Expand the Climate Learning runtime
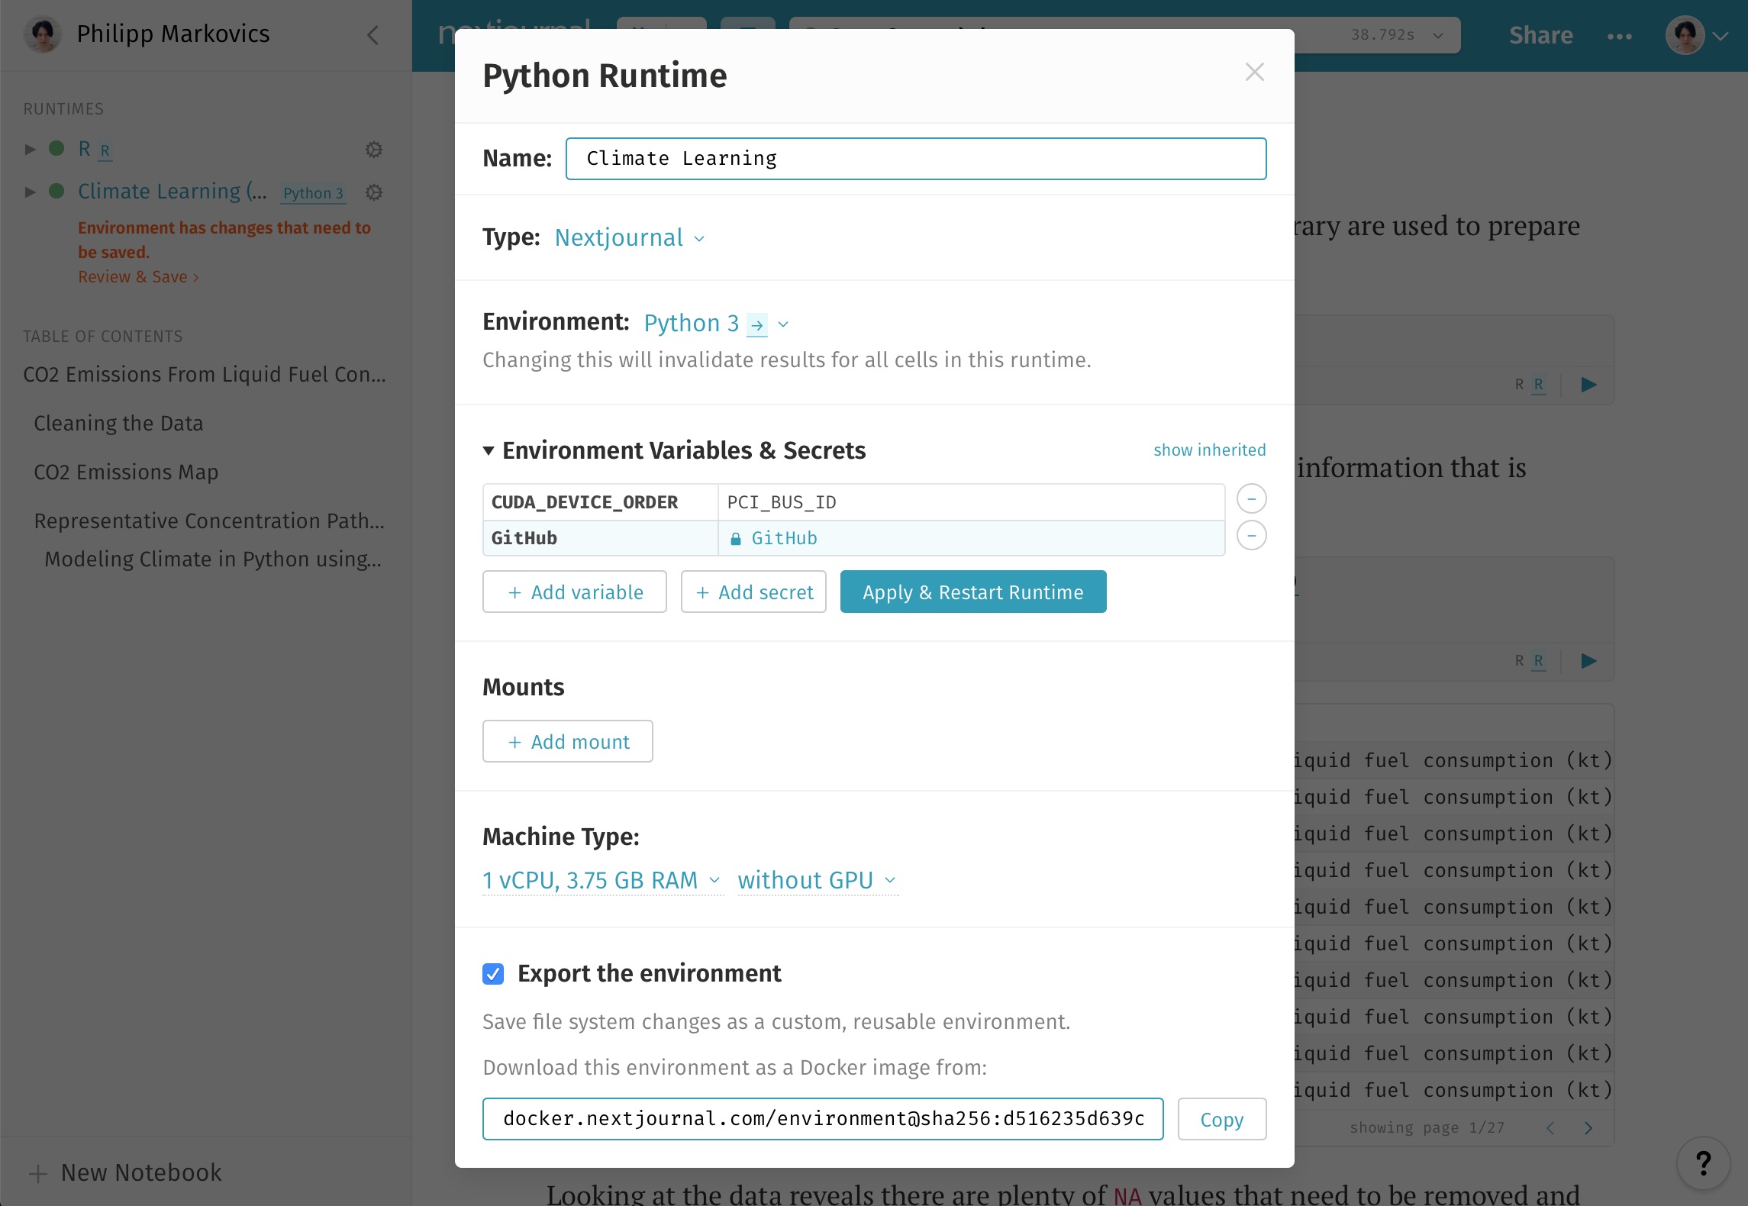 31,192
